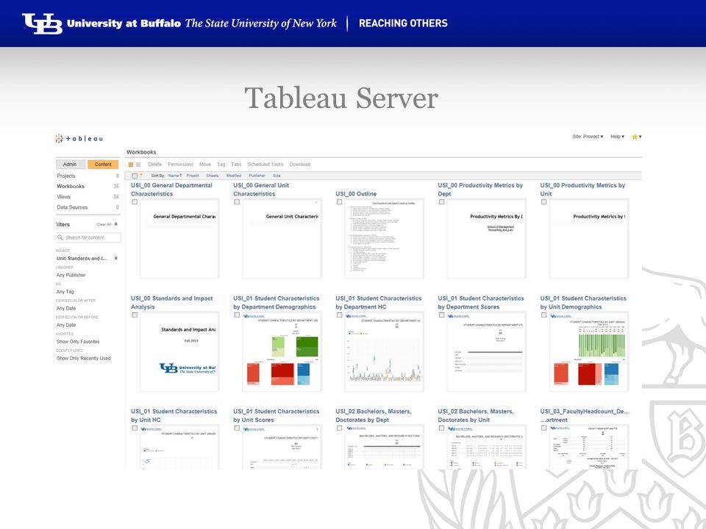706x529 pixels.
Task: Click Permissions in the toolbar
Action: pyautogui.click(x=181, y=165)
